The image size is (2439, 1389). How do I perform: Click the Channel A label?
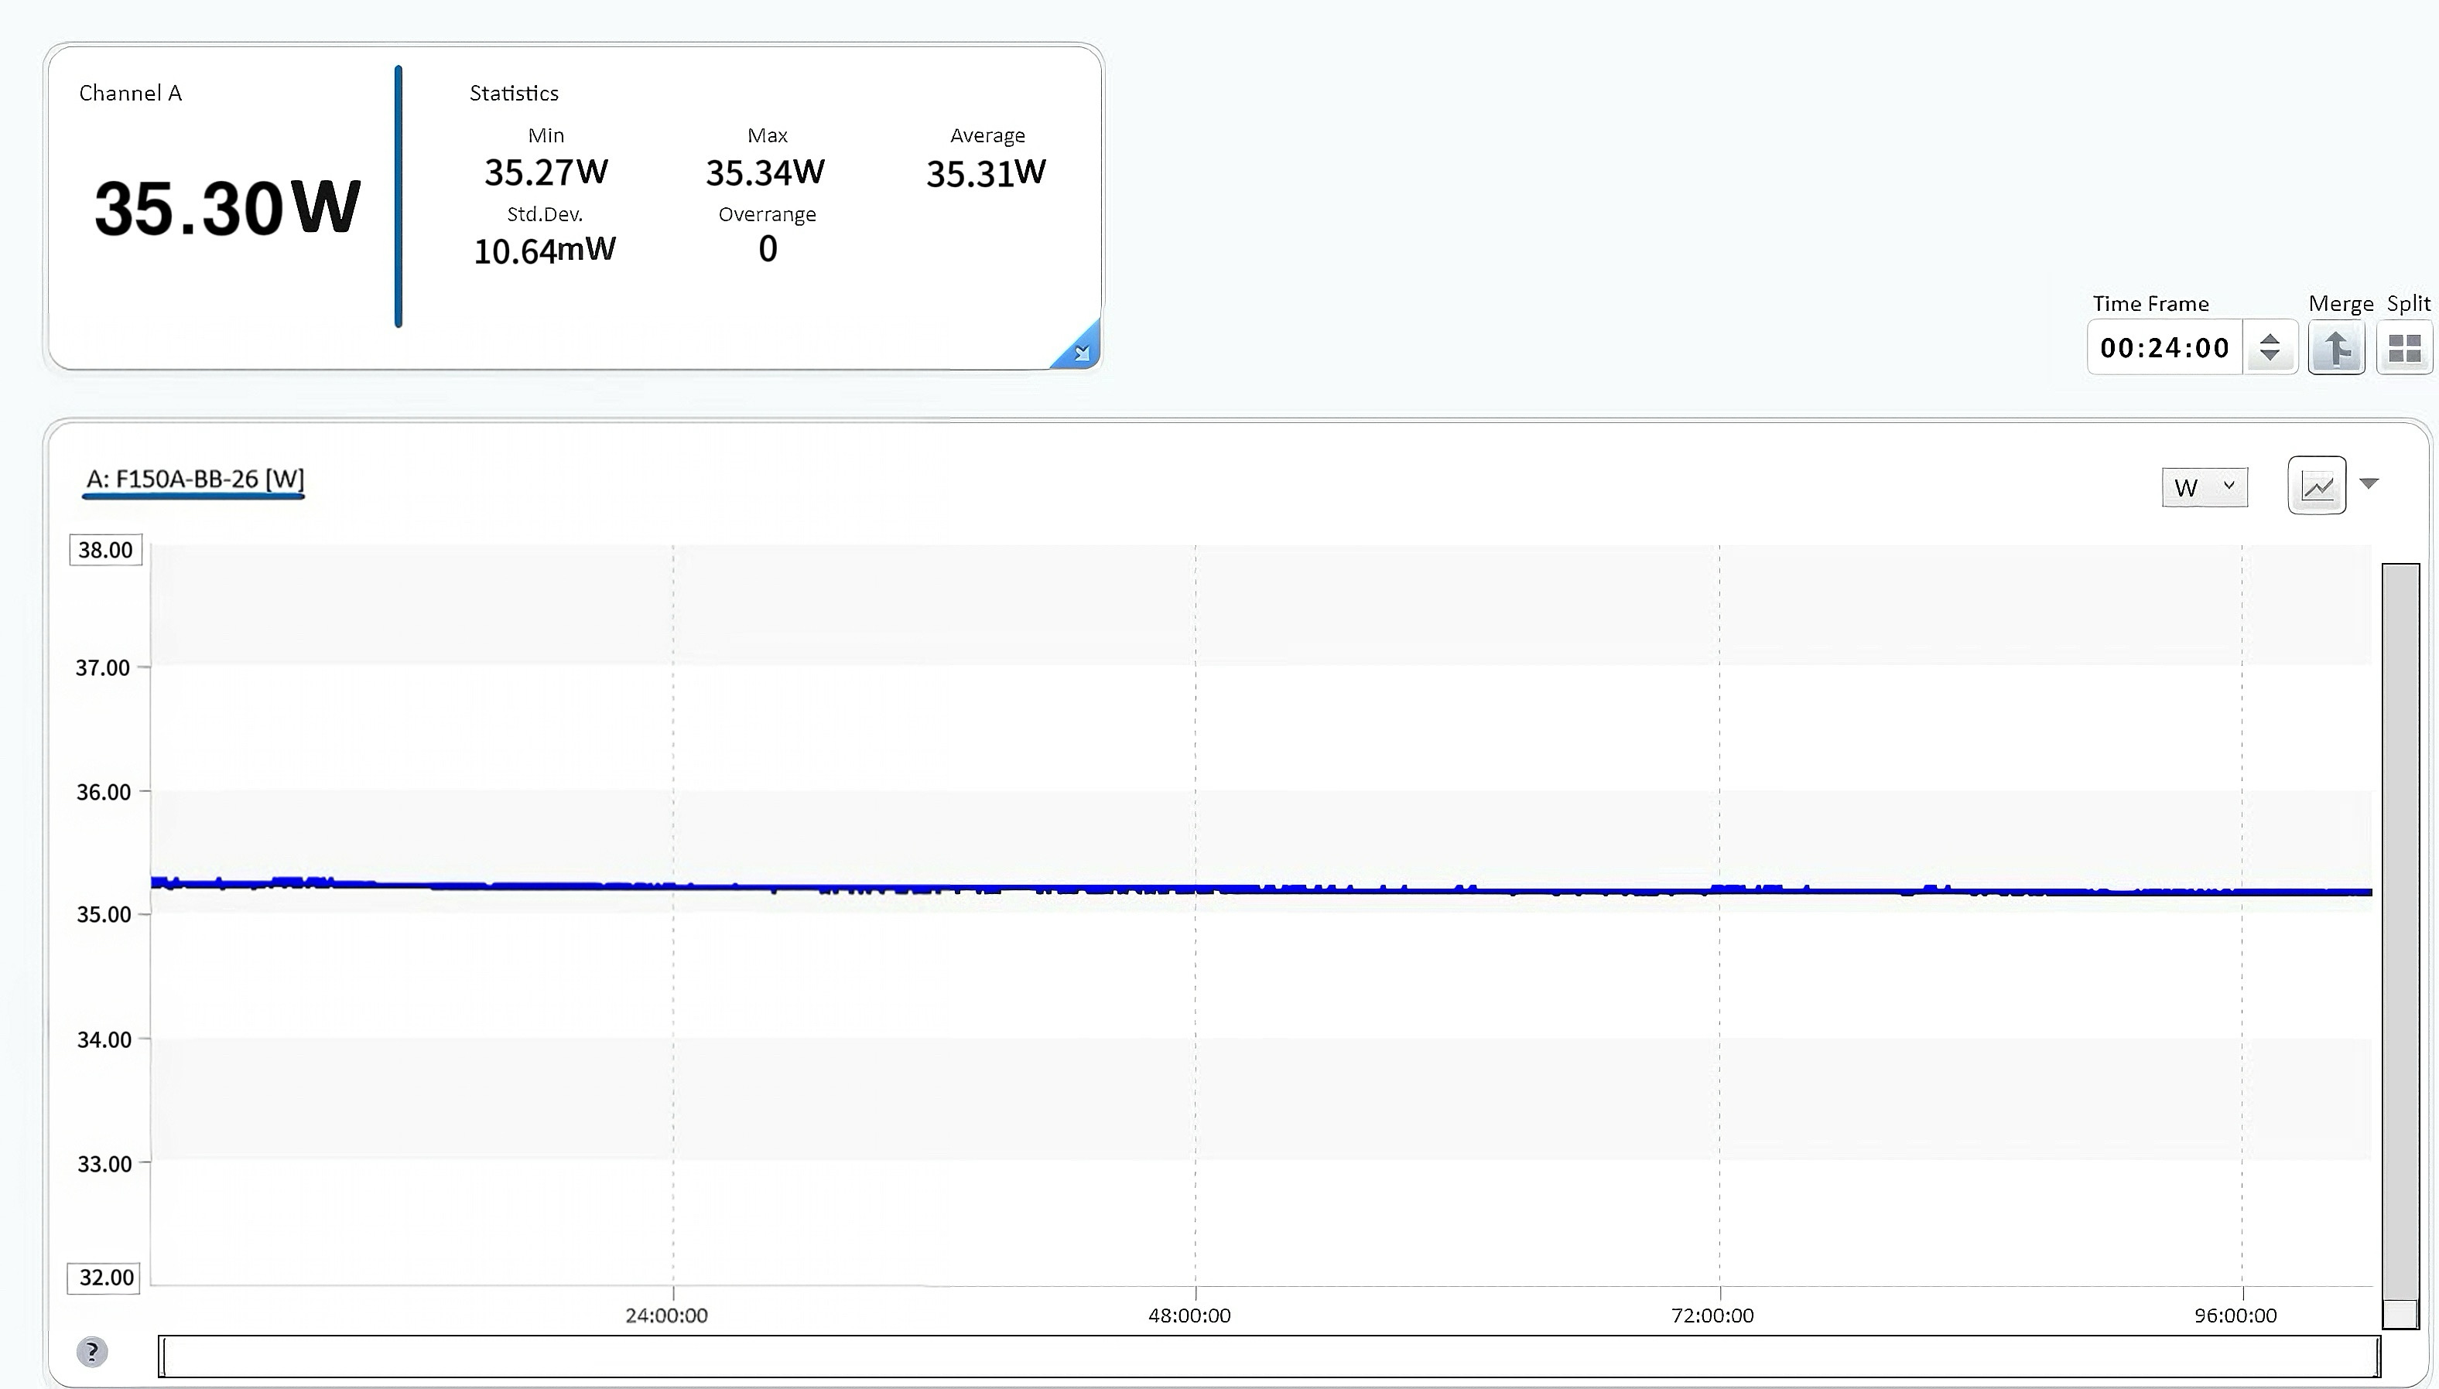130,94
